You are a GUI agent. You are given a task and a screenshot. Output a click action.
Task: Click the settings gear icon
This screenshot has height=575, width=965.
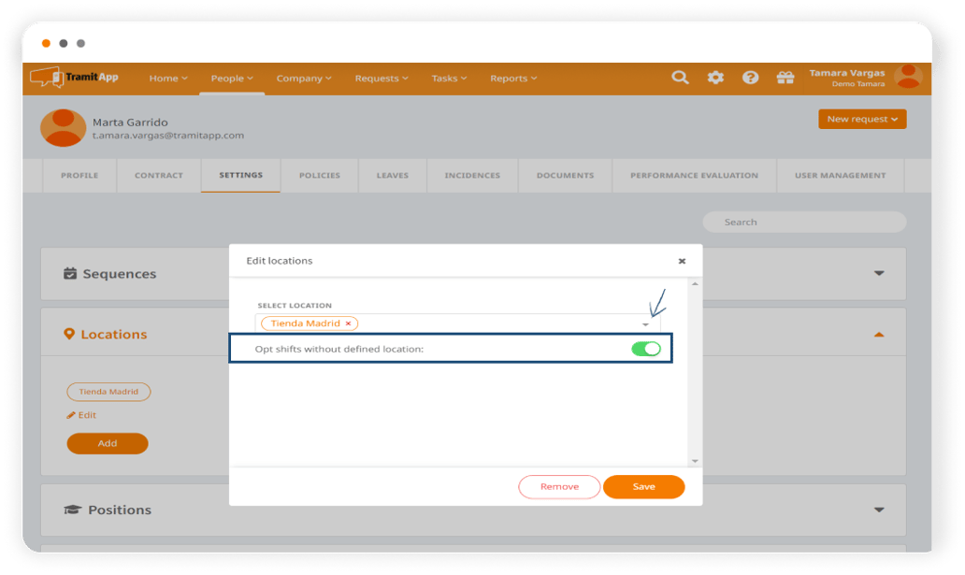715,78
